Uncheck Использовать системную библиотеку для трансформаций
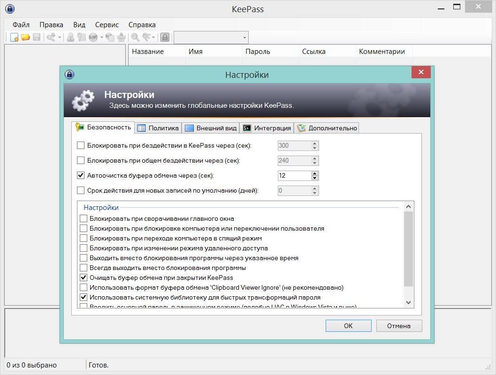Viewport: 496px width, 375px height. coord(84,297)
